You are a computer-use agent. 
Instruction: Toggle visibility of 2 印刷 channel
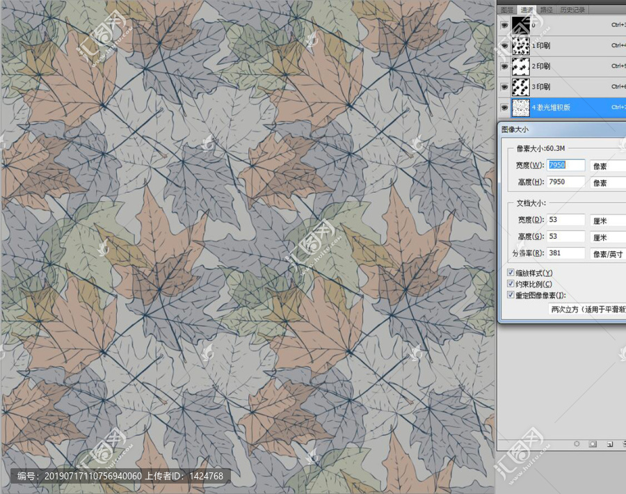pos(504,66)
